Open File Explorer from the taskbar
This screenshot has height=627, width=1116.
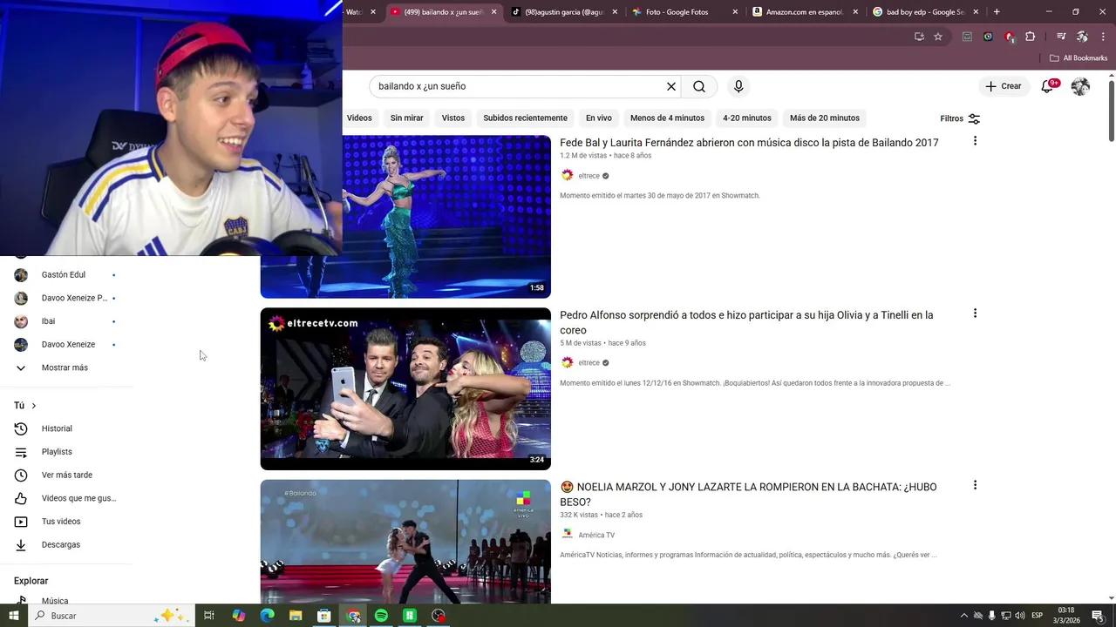click(296, 616)
